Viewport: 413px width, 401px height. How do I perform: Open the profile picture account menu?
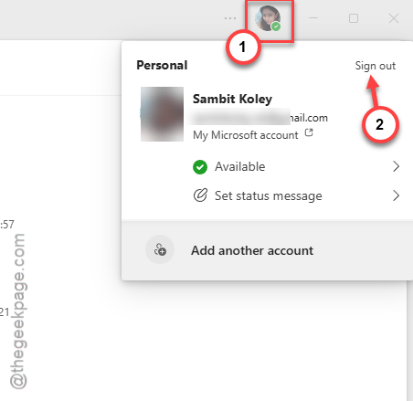pyautogui.click(x=268, y=18)
